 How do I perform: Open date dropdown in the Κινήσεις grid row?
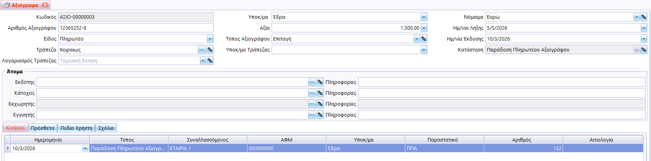click(x=85, y=149)
